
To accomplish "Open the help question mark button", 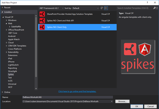I will pyautogui.click(x=147, y=3).
